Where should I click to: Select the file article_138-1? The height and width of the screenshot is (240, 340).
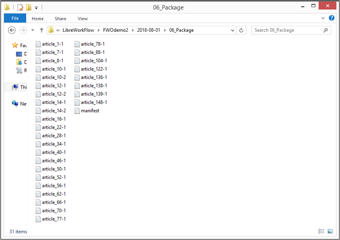tap(91, 85)
